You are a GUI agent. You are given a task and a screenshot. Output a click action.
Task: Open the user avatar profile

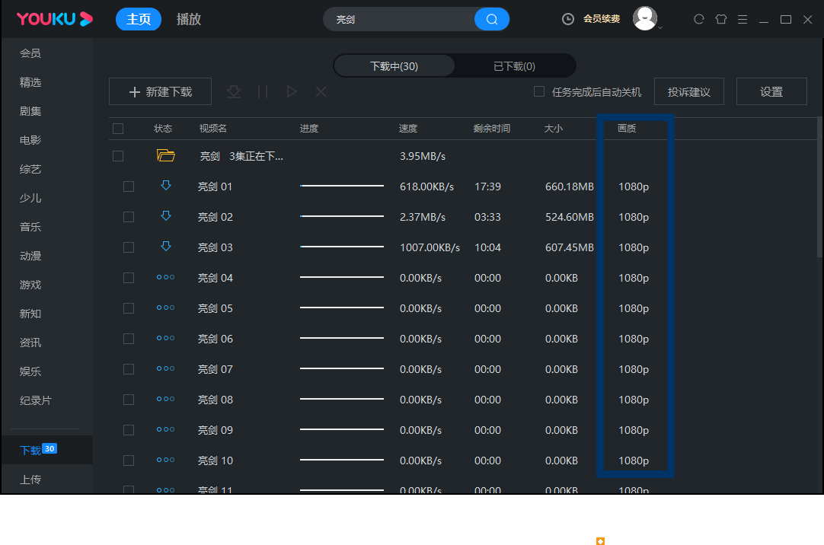tap(645, 18)
